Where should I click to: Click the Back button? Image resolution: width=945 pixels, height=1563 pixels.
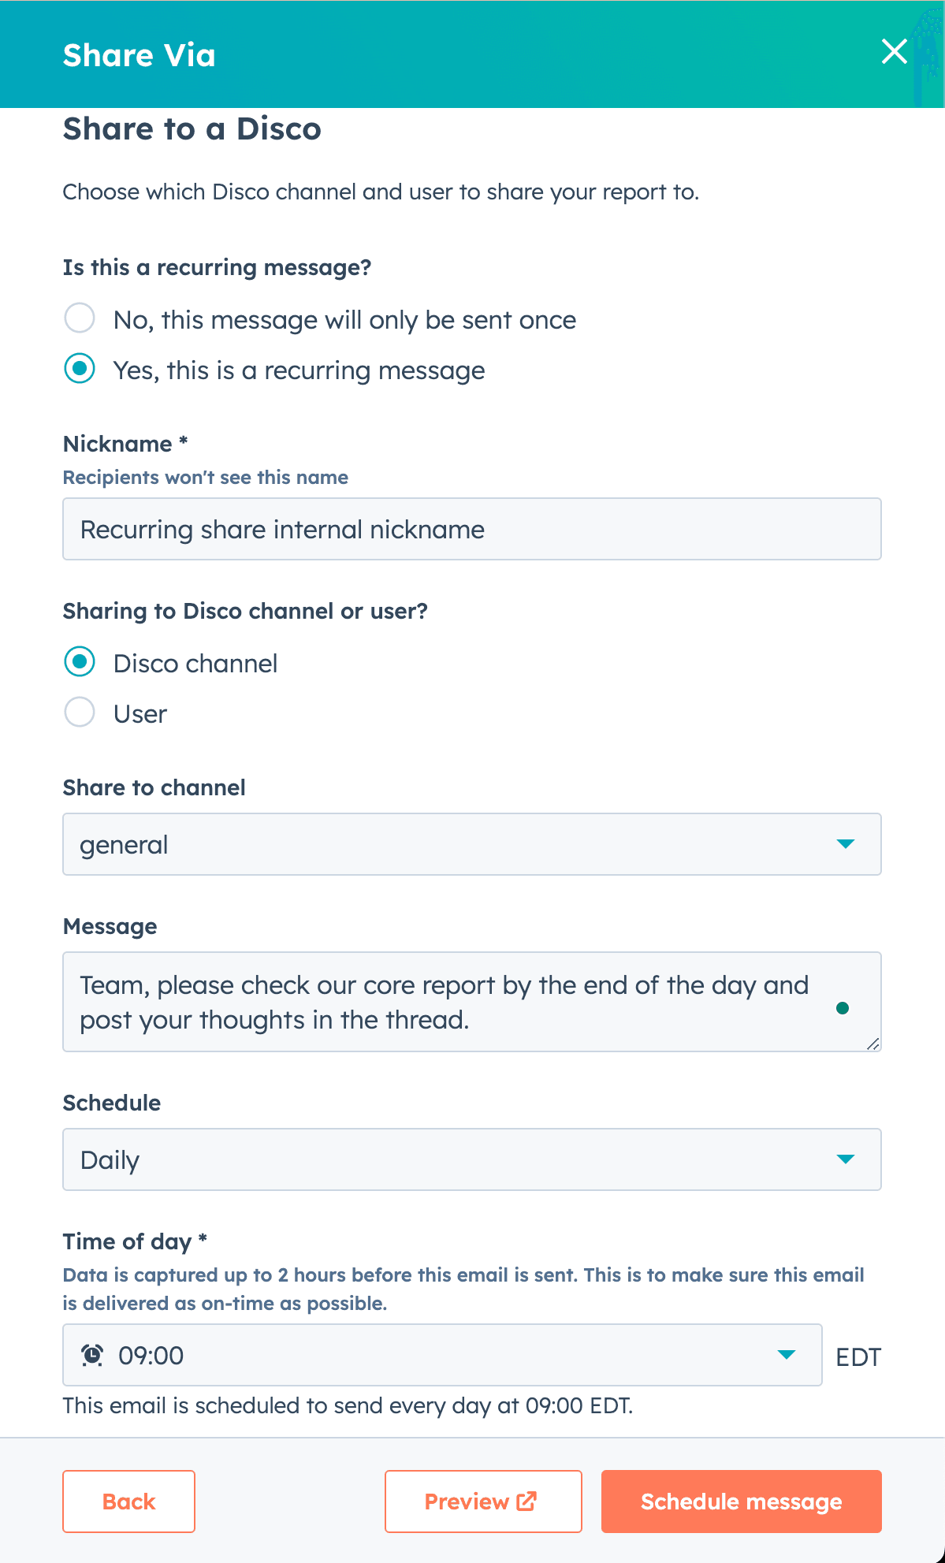coord(128,1501)
